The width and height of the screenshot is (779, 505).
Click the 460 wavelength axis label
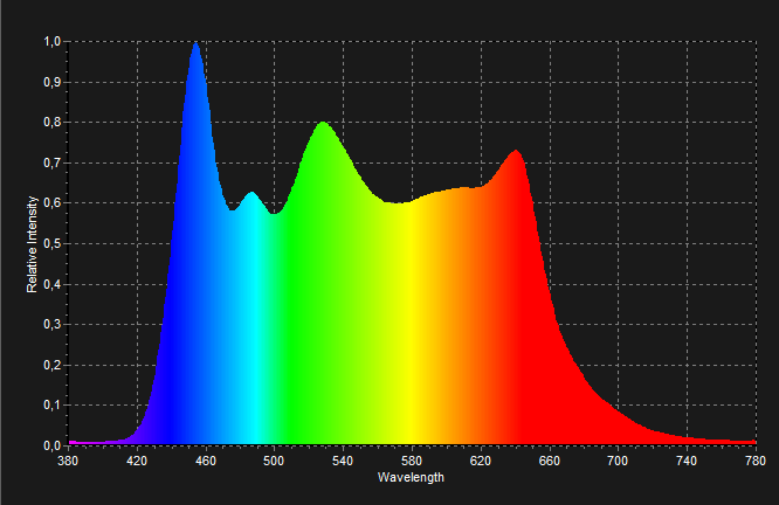pyautogui.click(x=205, y=461)
